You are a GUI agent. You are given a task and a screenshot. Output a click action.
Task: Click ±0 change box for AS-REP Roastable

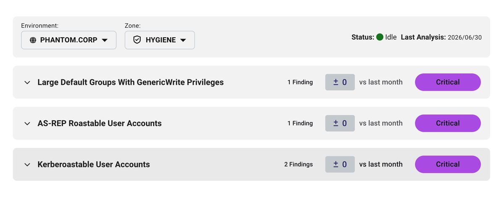(x=340, y=123)
